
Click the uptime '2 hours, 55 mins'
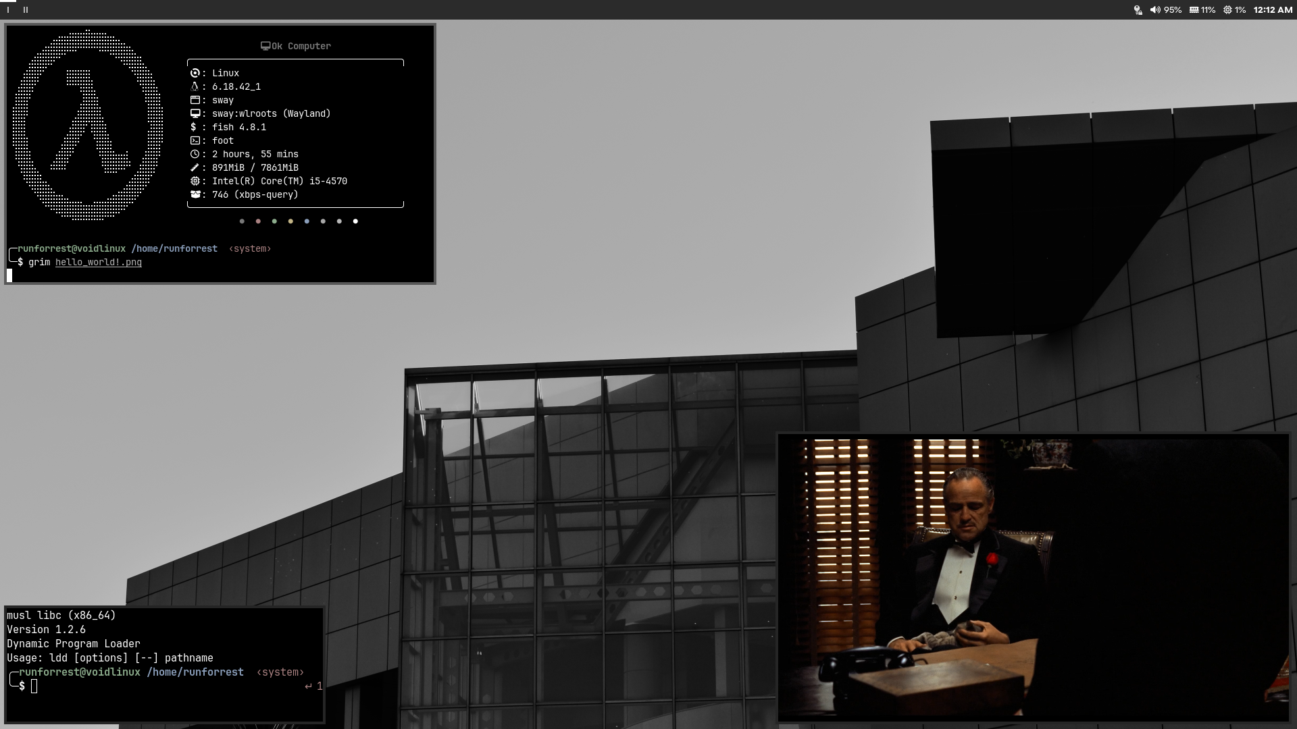(255, 154)
